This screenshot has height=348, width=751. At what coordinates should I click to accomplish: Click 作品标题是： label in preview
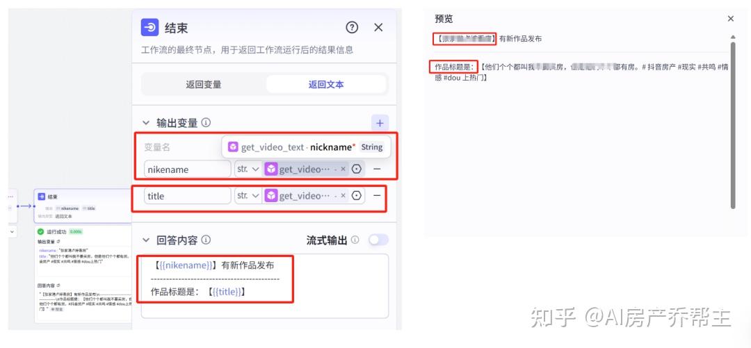click(x=453, y=67)
